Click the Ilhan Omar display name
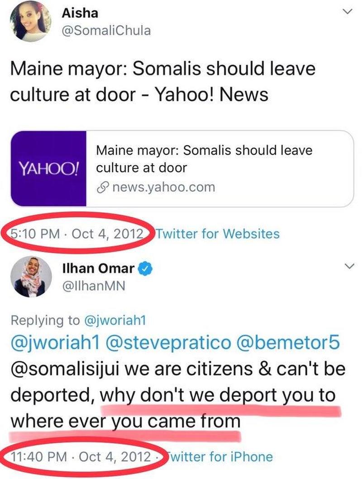Viewport: 362px width, 479px height. pyautogui.click(x=98, y=268)
